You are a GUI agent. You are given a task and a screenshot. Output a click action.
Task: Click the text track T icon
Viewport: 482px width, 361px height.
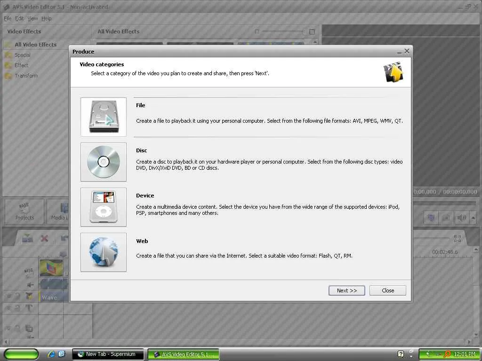pos(29,308)
